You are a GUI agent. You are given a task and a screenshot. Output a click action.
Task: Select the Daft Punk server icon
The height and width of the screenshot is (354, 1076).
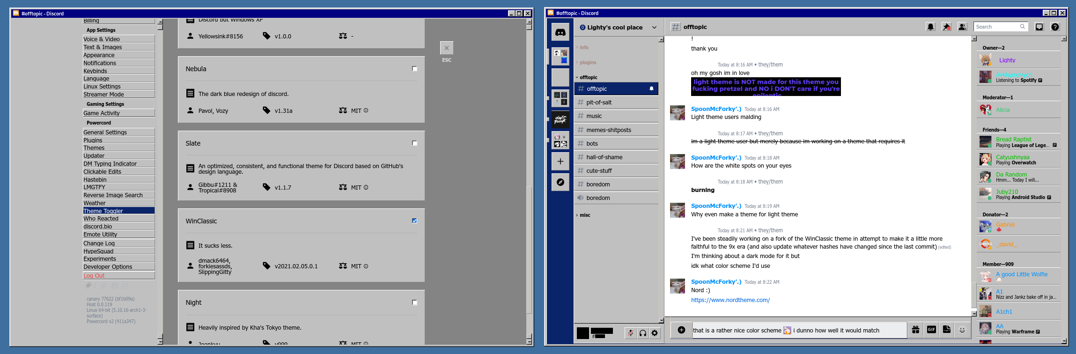(x=560, y=119)
